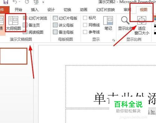The width and height of the screenshot is (156, 123).
Task: Click the Save icon in quick access toolbar
Action: (x=6, y=2)
